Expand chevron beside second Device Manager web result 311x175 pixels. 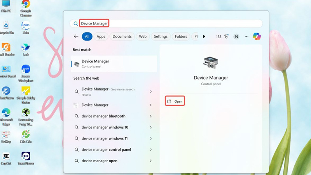point(151,105)
